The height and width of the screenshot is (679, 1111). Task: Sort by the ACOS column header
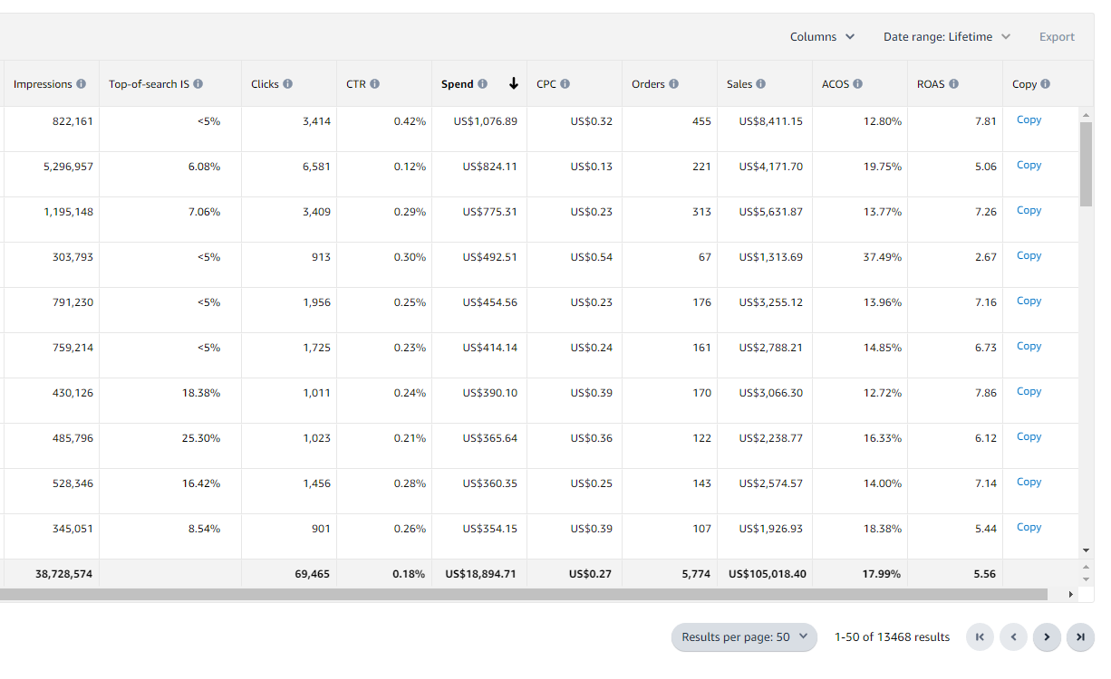pos(836,84)
